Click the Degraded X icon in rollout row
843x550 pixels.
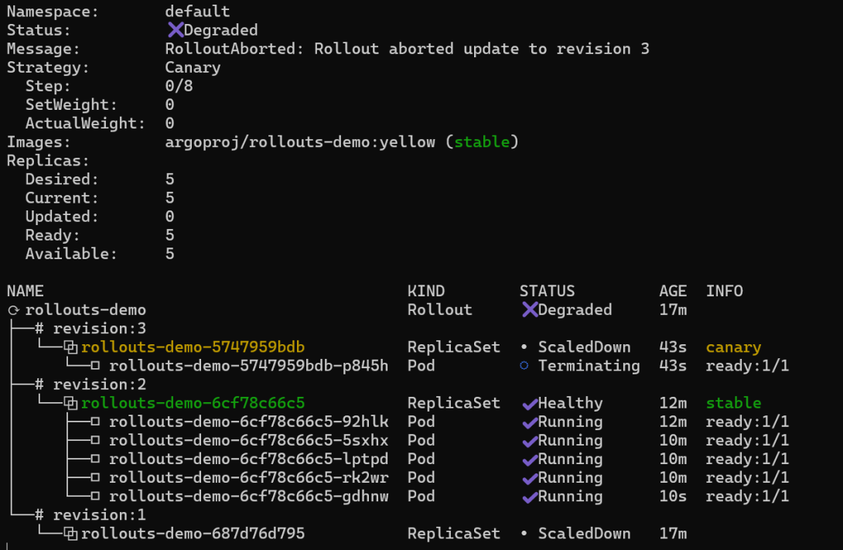[x=529, y=310]
